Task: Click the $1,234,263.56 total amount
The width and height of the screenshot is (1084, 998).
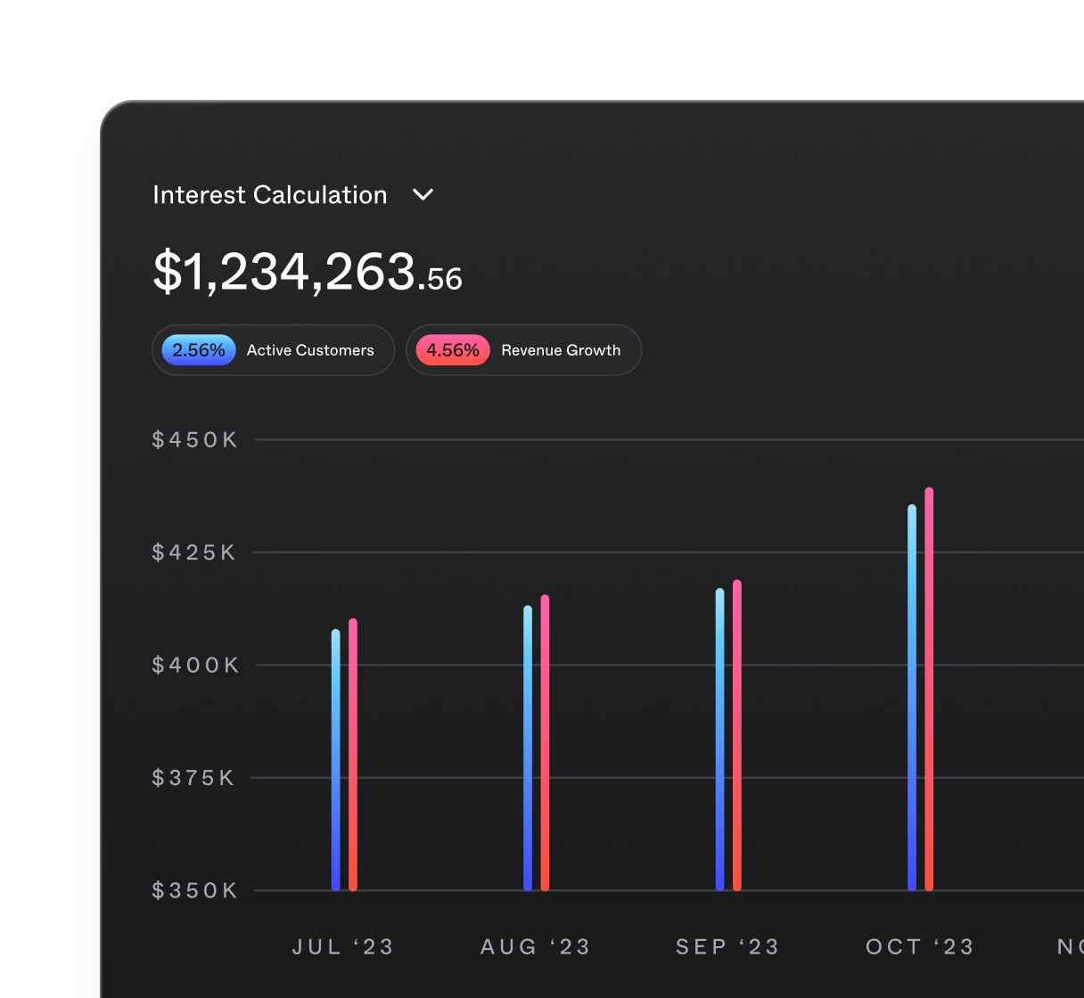Action: pos(308,272)
